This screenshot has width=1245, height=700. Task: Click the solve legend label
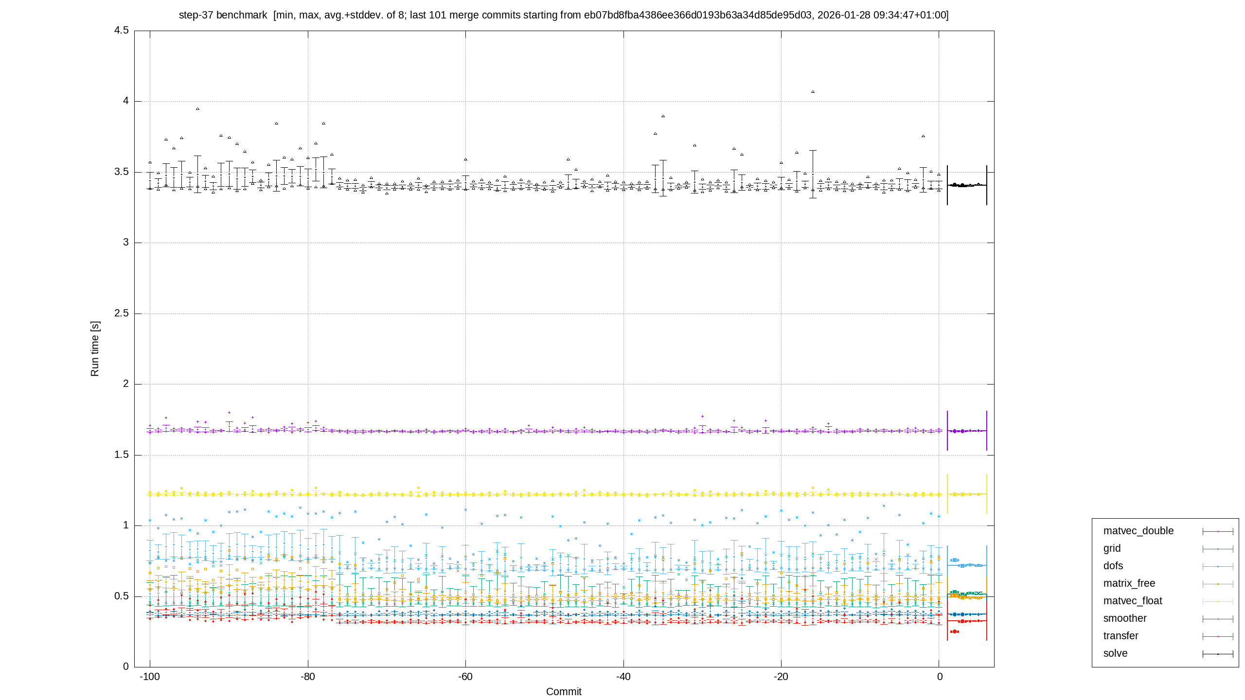[x=1115, y=653]
